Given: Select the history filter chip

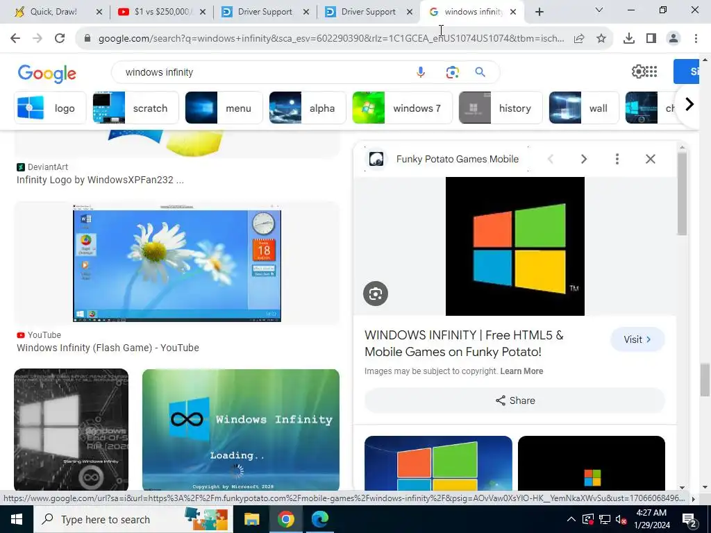Looking at the screenshot, I should (501, 108).
